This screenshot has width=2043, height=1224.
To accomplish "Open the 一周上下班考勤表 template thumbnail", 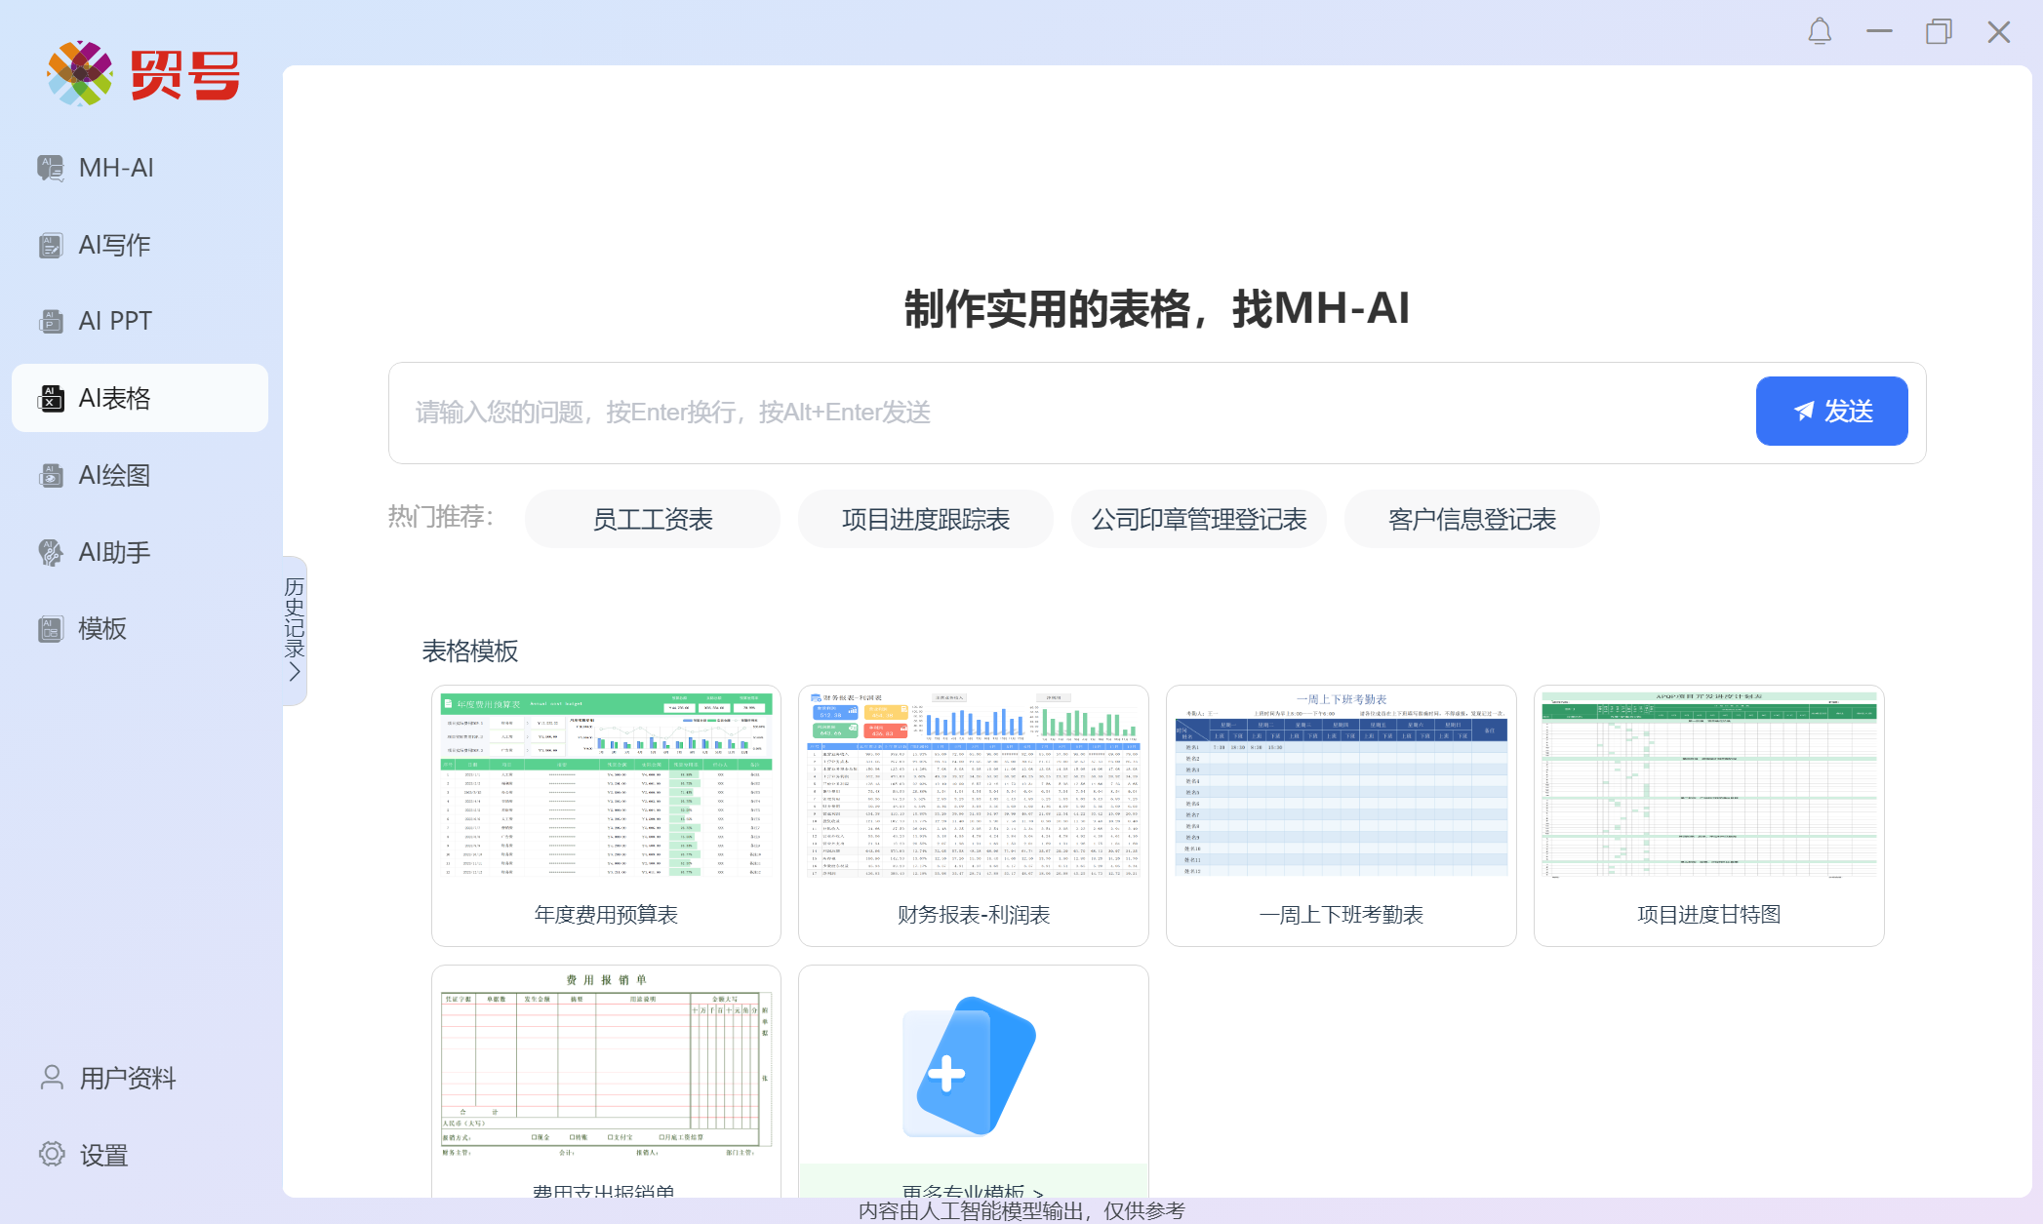I will [1342, 785].
